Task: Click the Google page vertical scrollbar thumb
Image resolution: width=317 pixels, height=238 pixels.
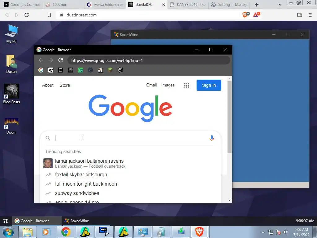Action: 229,117
